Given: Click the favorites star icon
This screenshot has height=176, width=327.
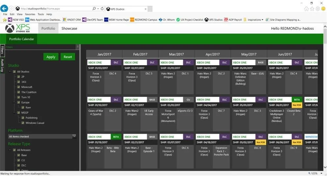Looking at the screenshot, I should pyautogui.click(x=312, y=9).
